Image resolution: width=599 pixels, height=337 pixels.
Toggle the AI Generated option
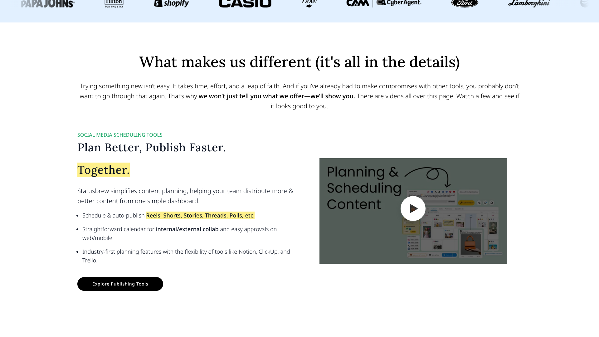(x=466, y=203)
